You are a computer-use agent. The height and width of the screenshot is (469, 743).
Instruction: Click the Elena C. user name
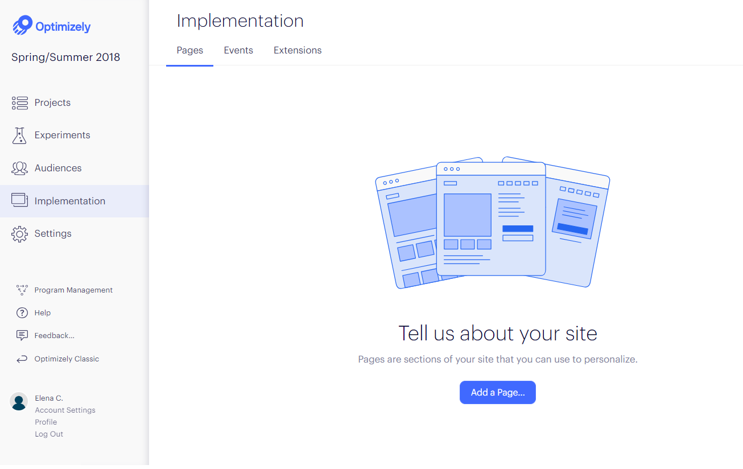point(49,398)
